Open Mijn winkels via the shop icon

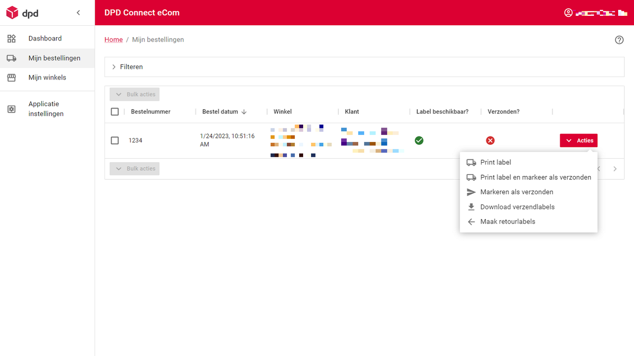(11, 77)
